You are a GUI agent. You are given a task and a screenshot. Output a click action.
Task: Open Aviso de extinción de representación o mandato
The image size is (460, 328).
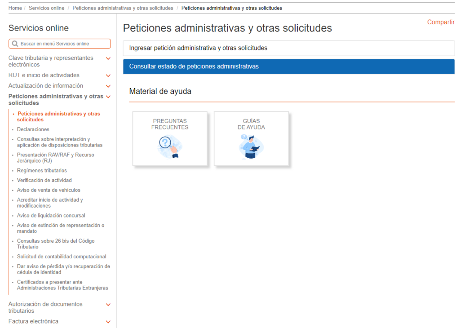61,228
